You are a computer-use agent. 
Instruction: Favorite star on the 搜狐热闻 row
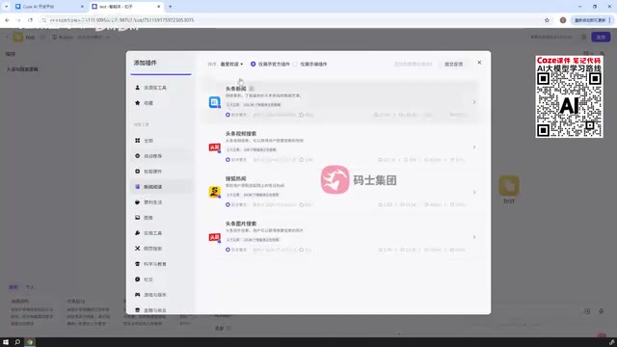[x=302, y=204]
